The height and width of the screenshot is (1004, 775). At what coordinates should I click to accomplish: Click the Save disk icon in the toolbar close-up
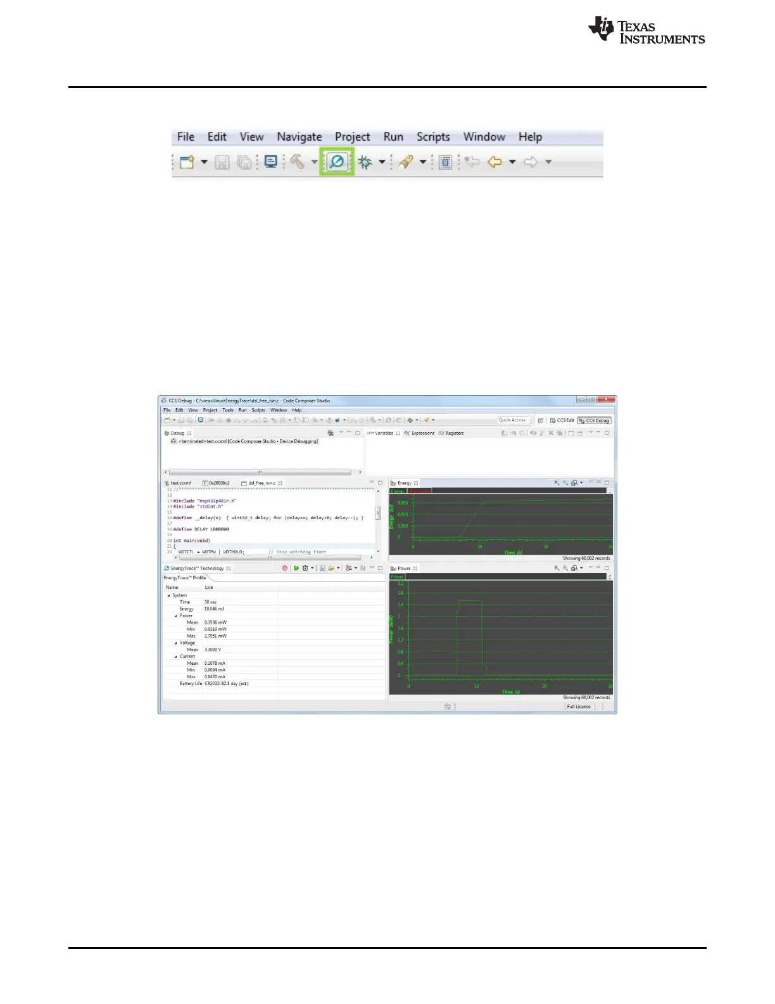click(222, 162)
